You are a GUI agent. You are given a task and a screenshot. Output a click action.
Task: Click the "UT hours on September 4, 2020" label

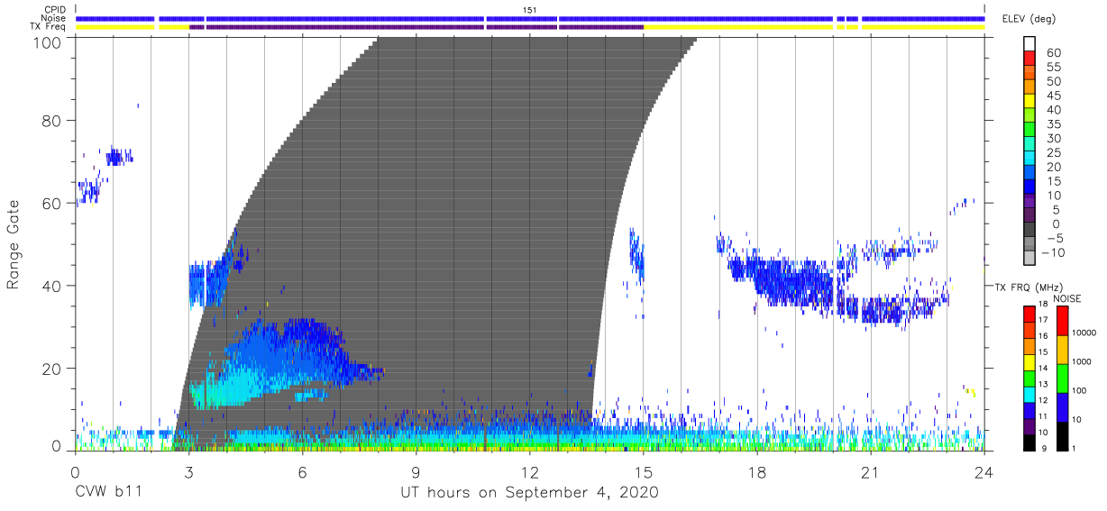click(x=529, y=493)
